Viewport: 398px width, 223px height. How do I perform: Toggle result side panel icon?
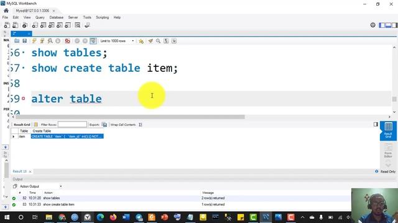pos(376,124)
